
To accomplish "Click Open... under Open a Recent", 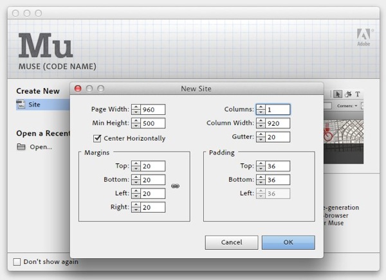I will 41,147.
